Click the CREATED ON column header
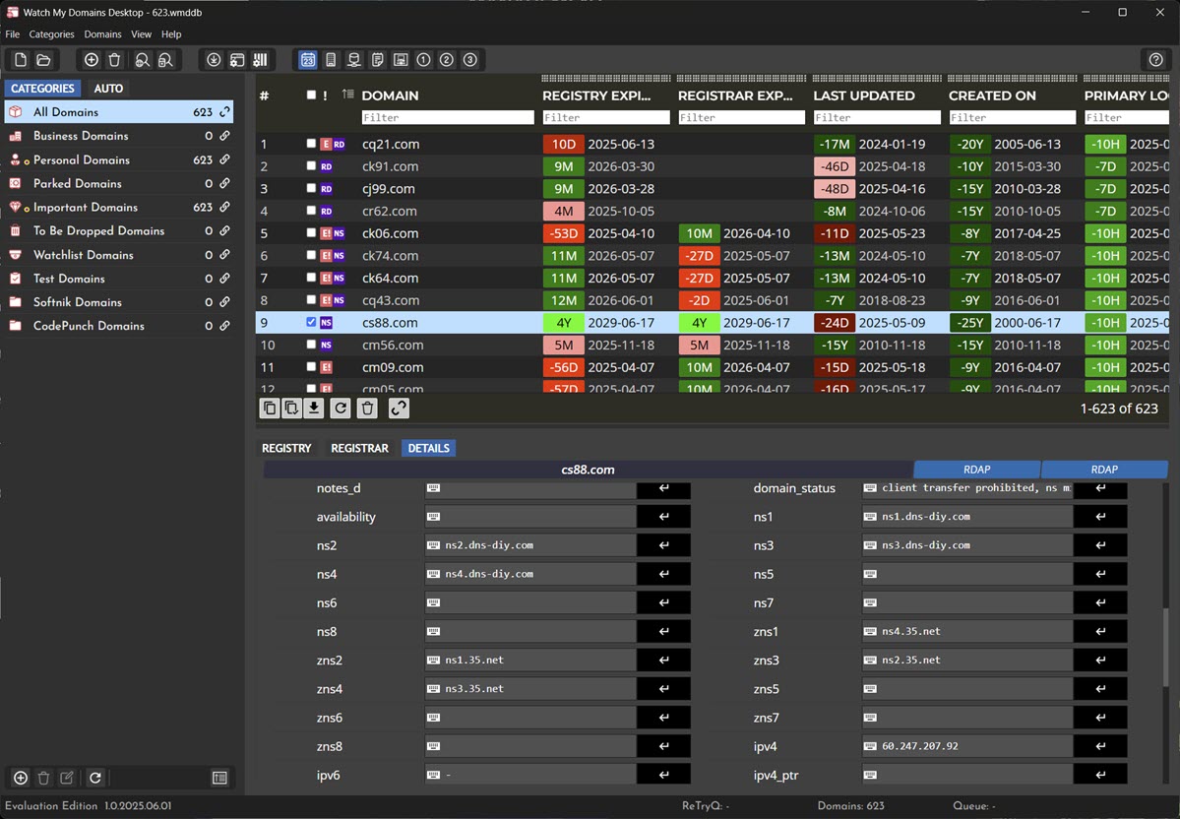 (992, 95)
